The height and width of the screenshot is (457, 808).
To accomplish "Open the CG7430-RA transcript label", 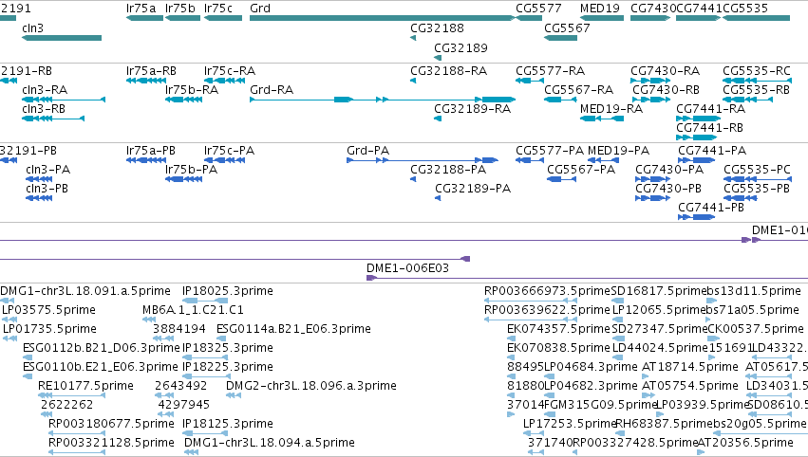I will click(x=666, y=71).
